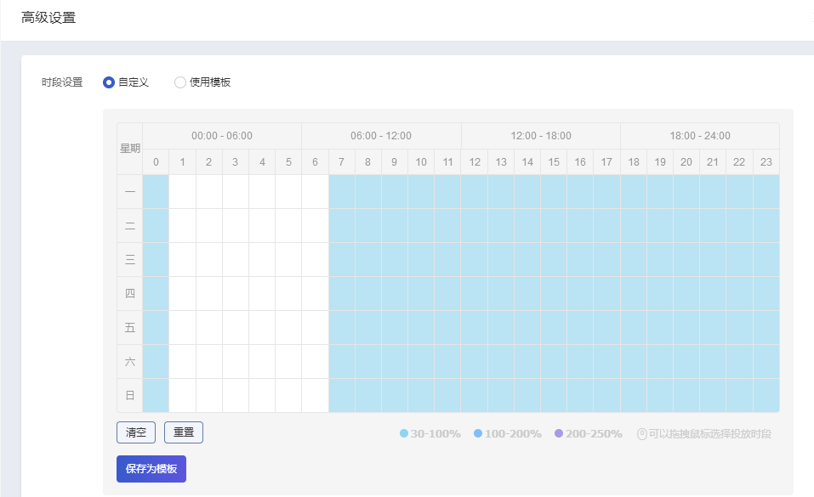Toggle the Friday hour 1 empty cell
814x497 pixels.
click(182, 327)
